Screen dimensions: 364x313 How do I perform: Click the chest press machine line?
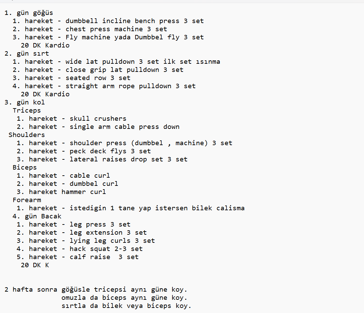pyautogui.click(x=90, y=29)
